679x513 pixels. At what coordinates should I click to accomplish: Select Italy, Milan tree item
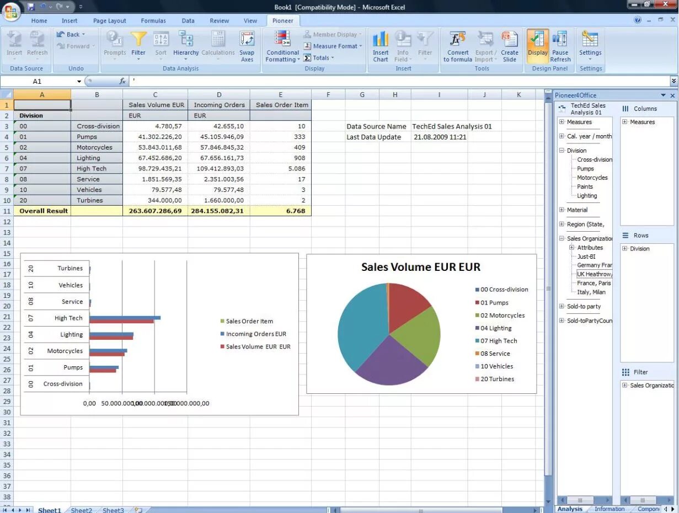pyautogui.click(x=591, y=292)
